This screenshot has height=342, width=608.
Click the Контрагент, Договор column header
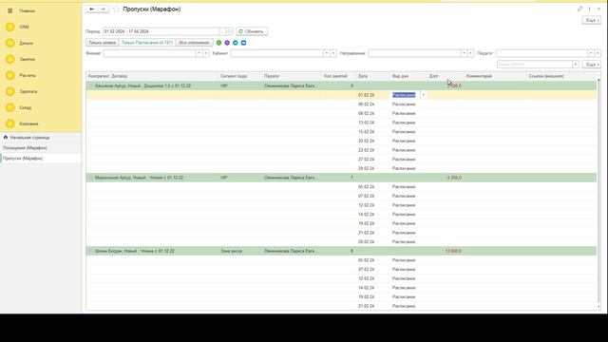(152, 76)
